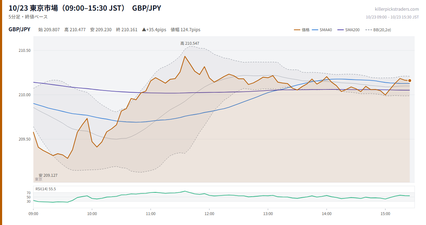Click the 210.50 y-axis label
The image size is (426, 225).
click(x=24, y=50)
